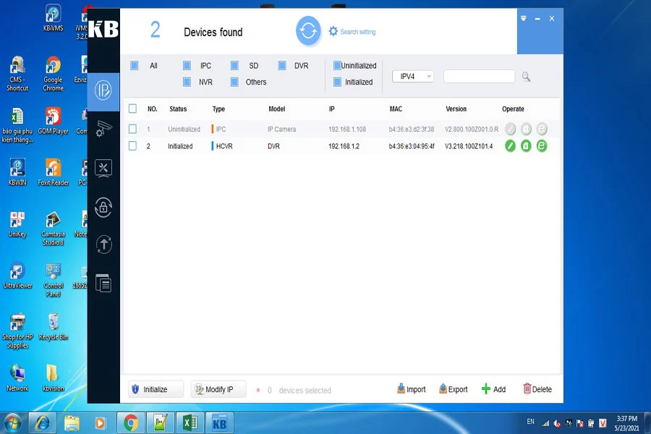The width and height of the screenshot is (651, 434).
Task: Toggle the DVR filter checkbox
Action: [x=282, y=66]
